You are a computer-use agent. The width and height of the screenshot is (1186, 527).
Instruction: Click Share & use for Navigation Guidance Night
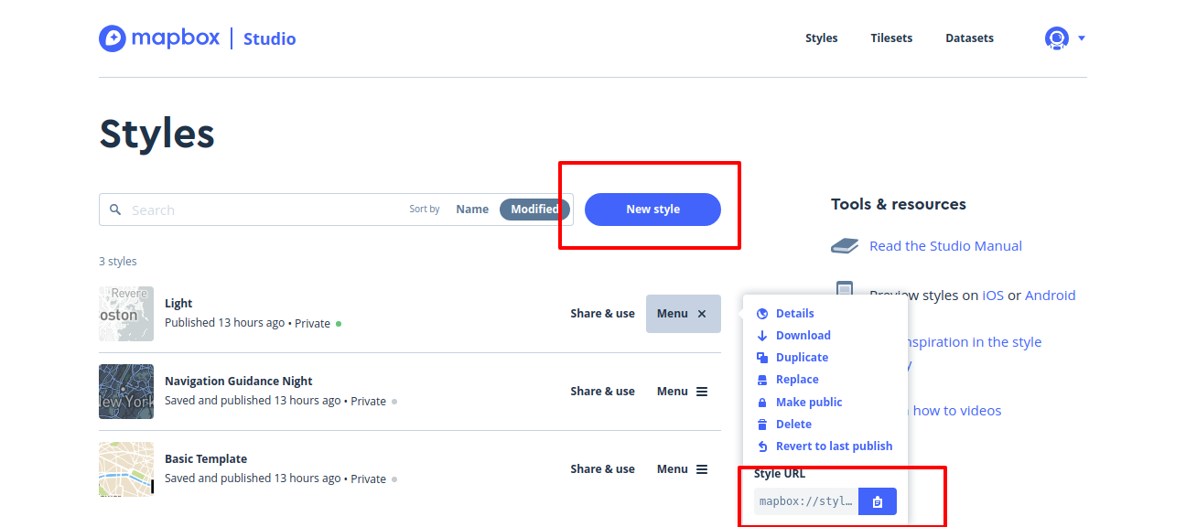point(602,392)
